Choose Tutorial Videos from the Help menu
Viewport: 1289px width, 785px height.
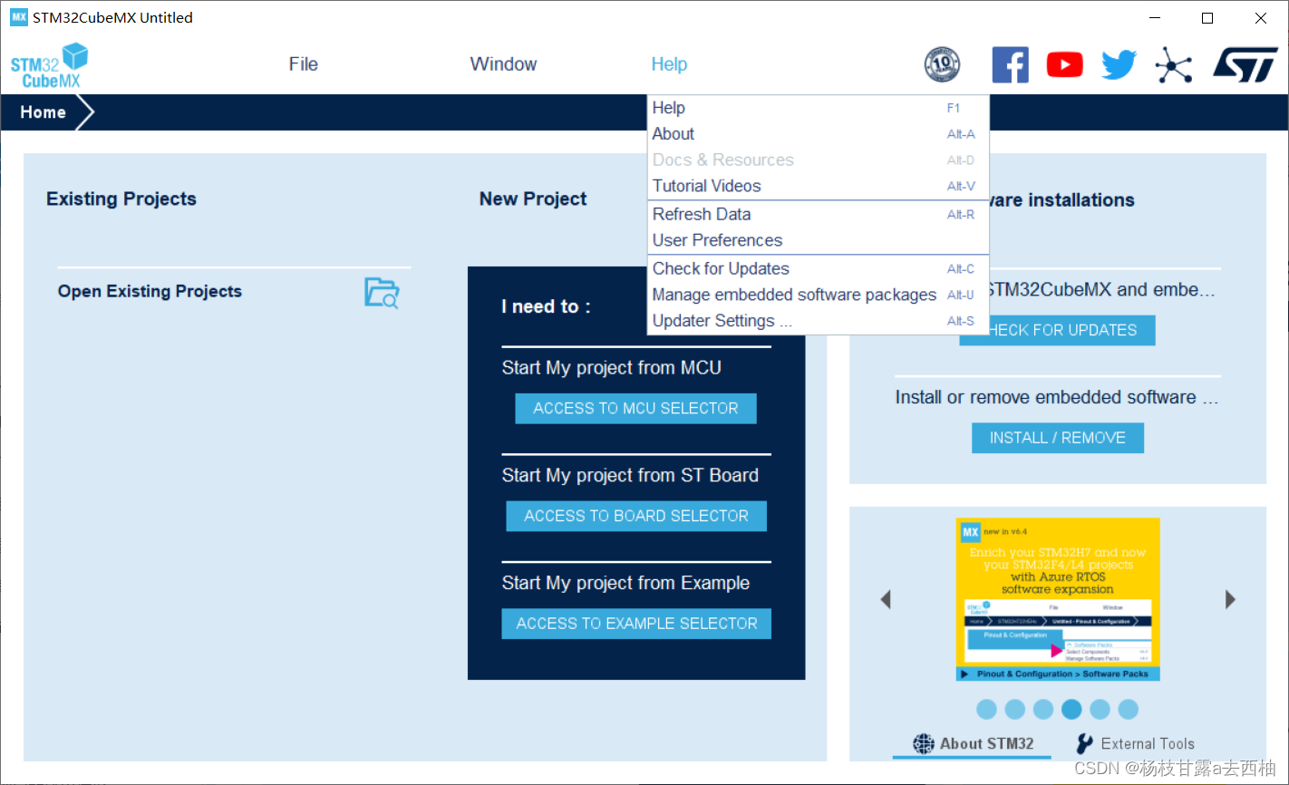tap(818, 186)
